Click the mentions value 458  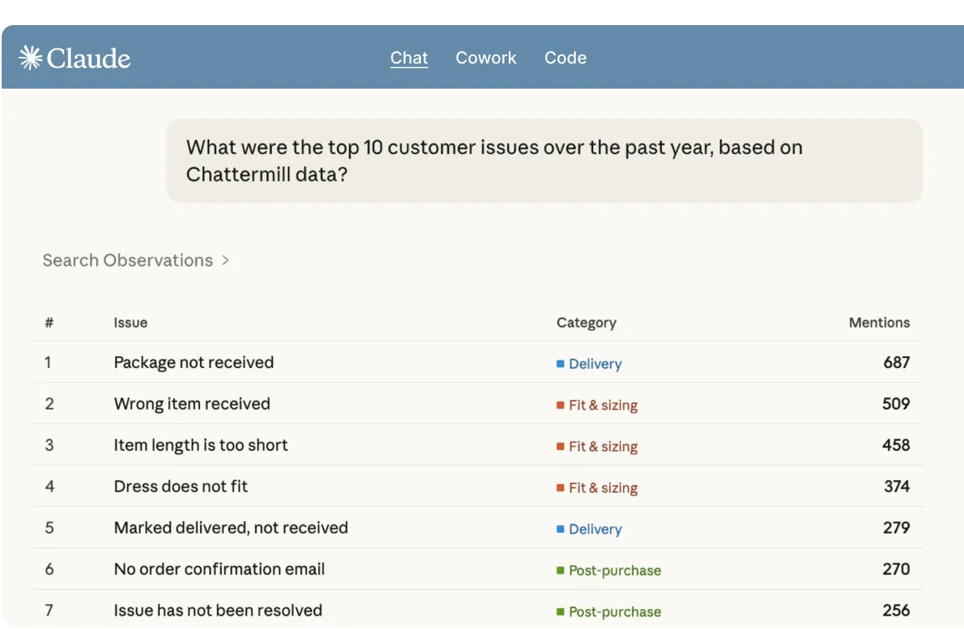pyautogui.click(x=895, y=445)
